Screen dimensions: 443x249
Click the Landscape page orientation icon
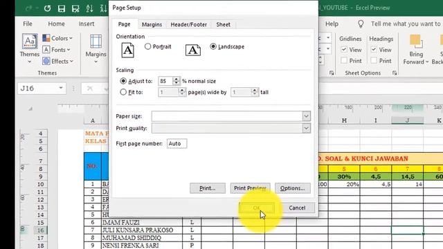click(x=193, y=50)
